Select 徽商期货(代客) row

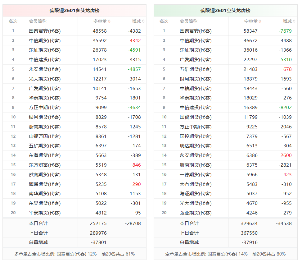pyautogui.click(x=74, y=174)
